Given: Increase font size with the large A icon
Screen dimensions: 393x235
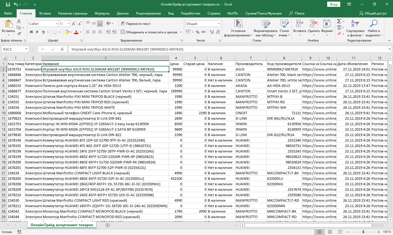Looking at the screenshot, I should [74, 24].
